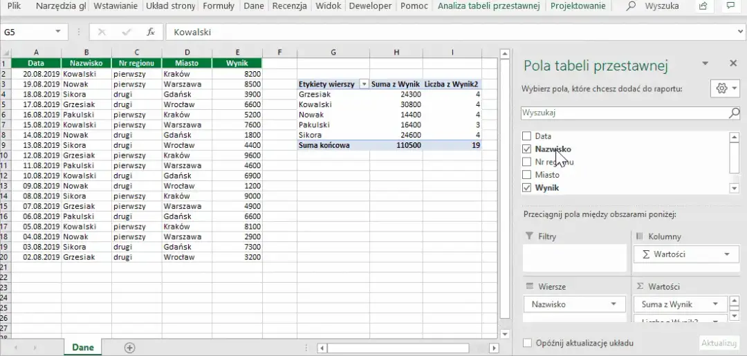Open the Formuły ribbon tab
Image resolution: width=747 pixels, height=356 pixels.
click(x=218, y=6)
